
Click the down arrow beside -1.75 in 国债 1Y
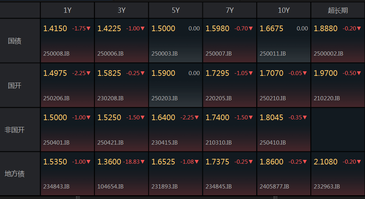point(88,29)
